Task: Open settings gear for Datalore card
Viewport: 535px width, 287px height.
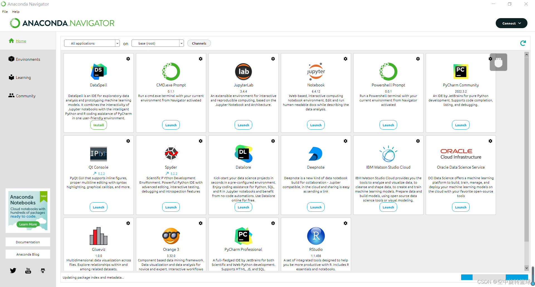Action: point(273,141)
